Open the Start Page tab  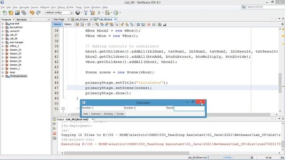tap(59, 19)
